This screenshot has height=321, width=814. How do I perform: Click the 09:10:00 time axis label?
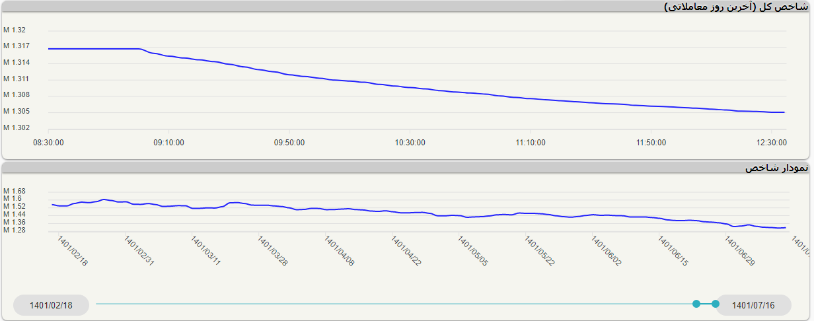point(168,142)
